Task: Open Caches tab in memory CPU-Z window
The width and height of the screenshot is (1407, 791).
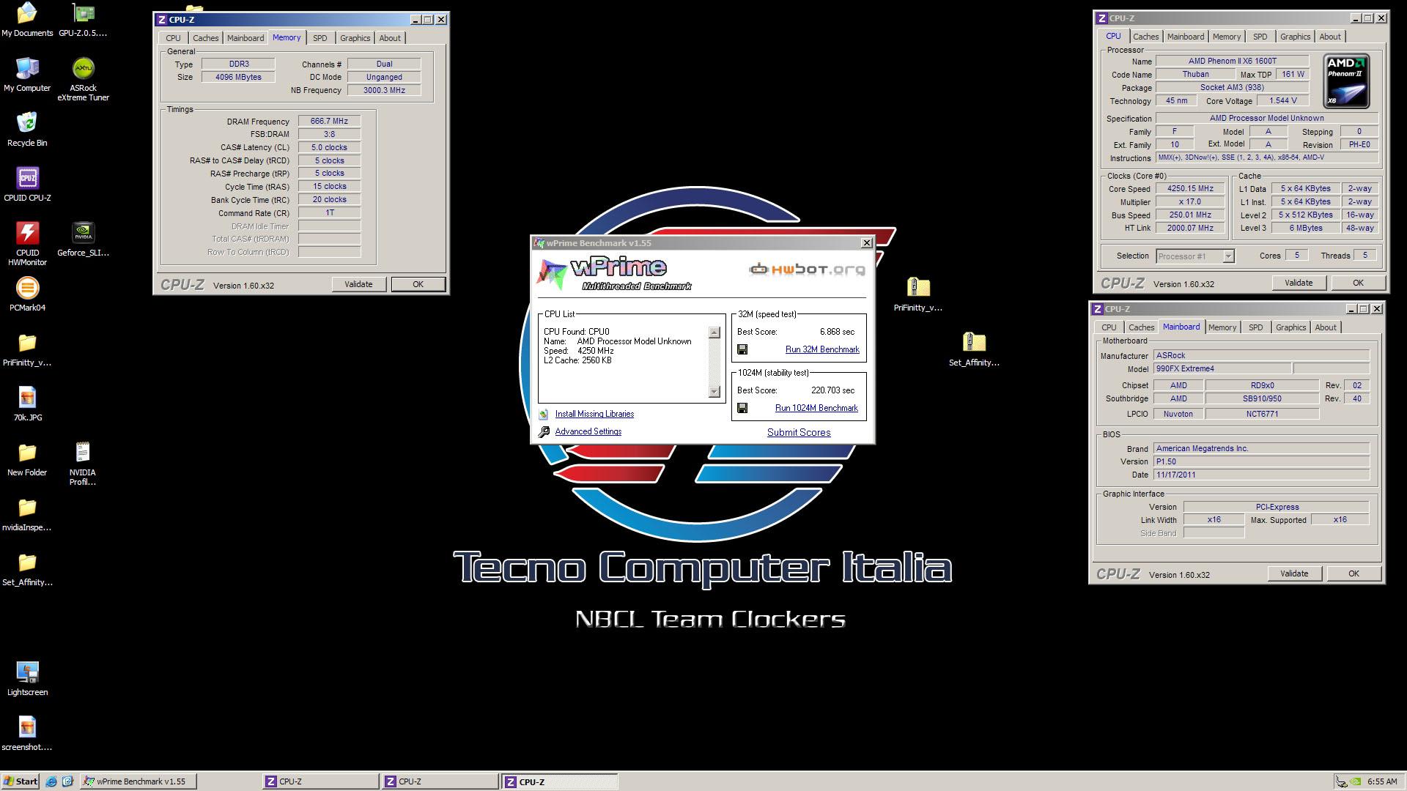Action: point(205,38)
